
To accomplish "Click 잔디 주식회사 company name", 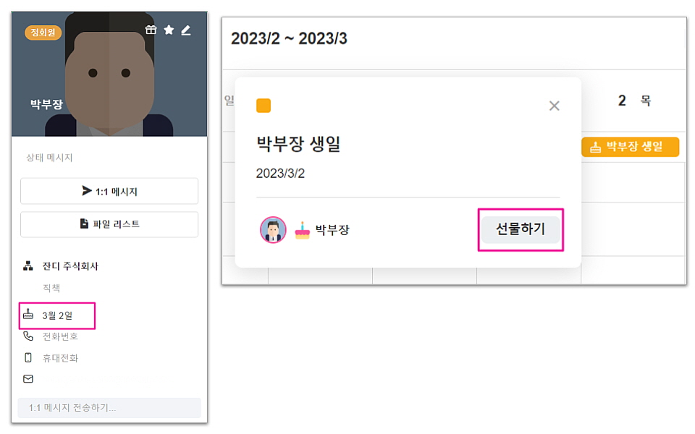I will click(70, 266).
